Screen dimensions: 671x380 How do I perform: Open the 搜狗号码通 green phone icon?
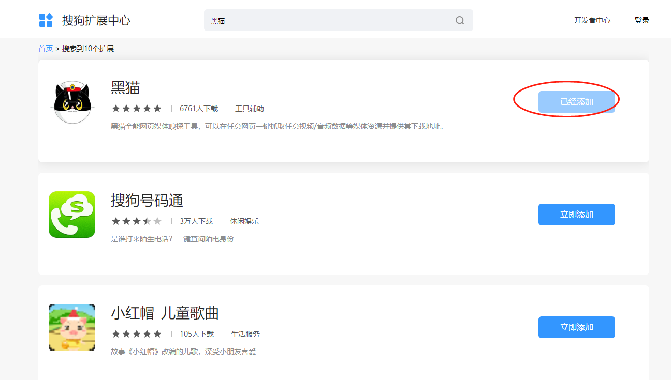[x=72, y=215]
